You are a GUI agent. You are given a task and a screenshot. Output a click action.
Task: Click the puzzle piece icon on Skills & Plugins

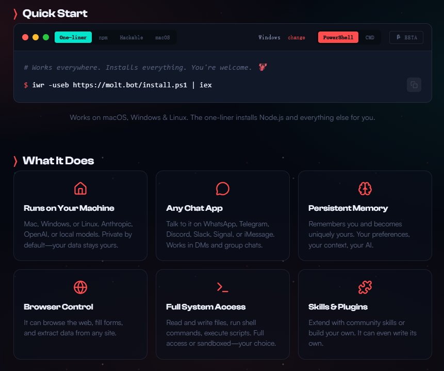[365, 287]
